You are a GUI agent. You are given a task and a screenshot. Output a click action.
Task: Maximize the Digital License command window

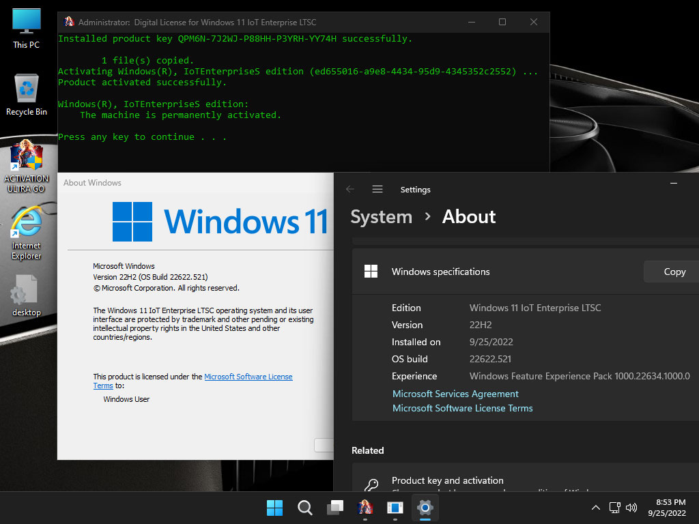tap(502, 22)
